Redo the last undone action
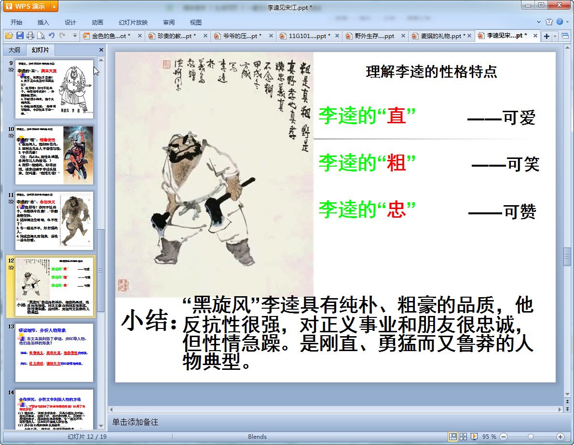 pyautogui.click(x=62, y=36)
